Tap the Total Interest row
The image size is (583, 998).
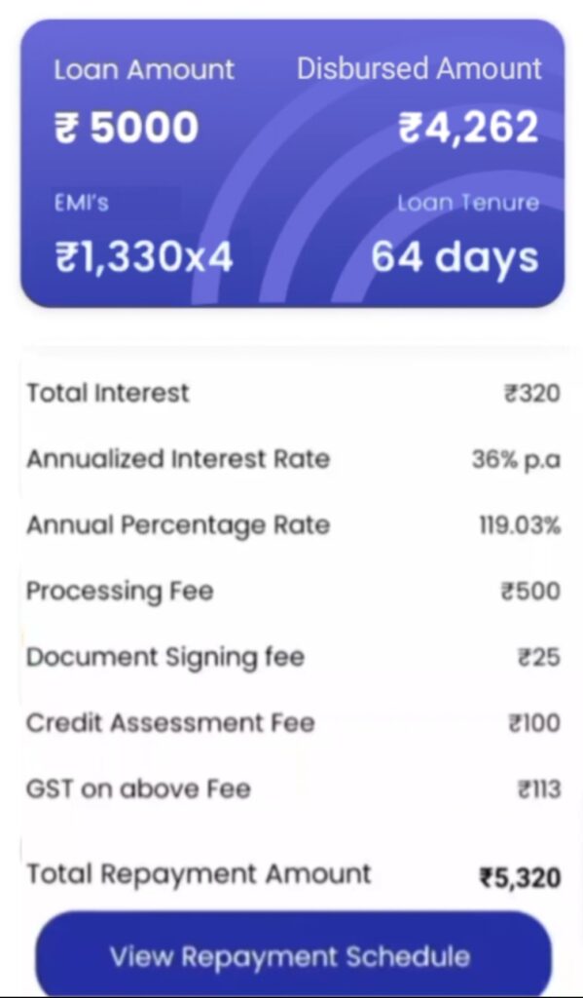pyautogui.click(x=292, y=393)
